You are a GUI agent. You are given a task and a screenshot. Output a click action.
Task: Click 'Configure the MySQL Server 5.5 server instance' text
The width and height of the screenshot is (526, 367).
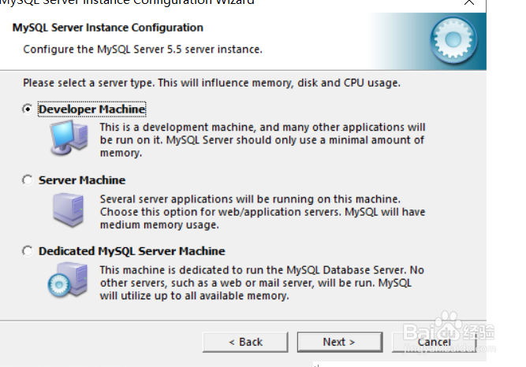pyautogui.click(x=143, y=50)
